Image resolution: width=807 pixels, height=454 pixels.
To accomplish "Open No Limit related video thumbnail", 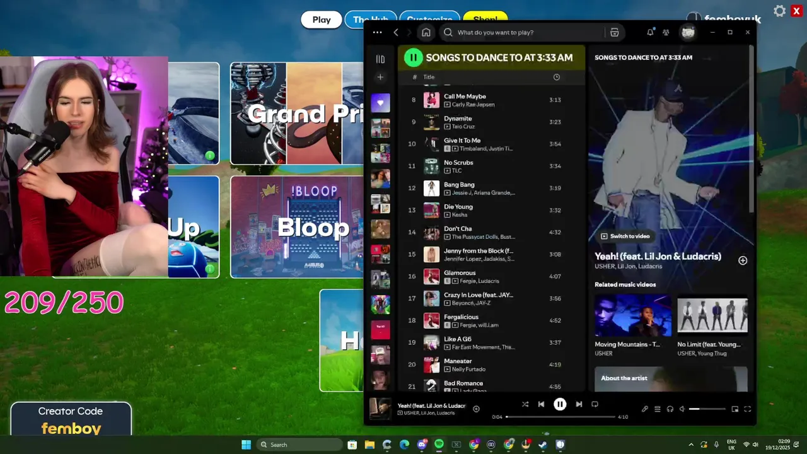I will point(712,315).
